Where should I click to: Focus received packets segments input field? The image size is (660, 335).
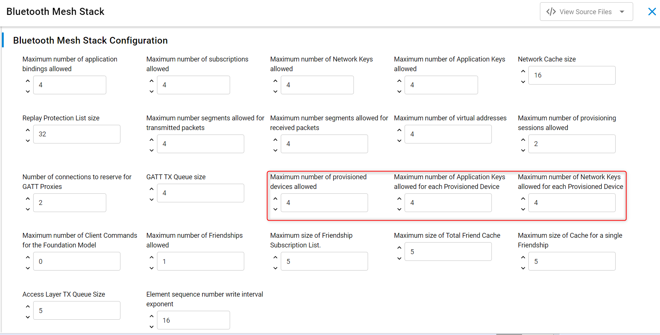click(x=324, y=144)
